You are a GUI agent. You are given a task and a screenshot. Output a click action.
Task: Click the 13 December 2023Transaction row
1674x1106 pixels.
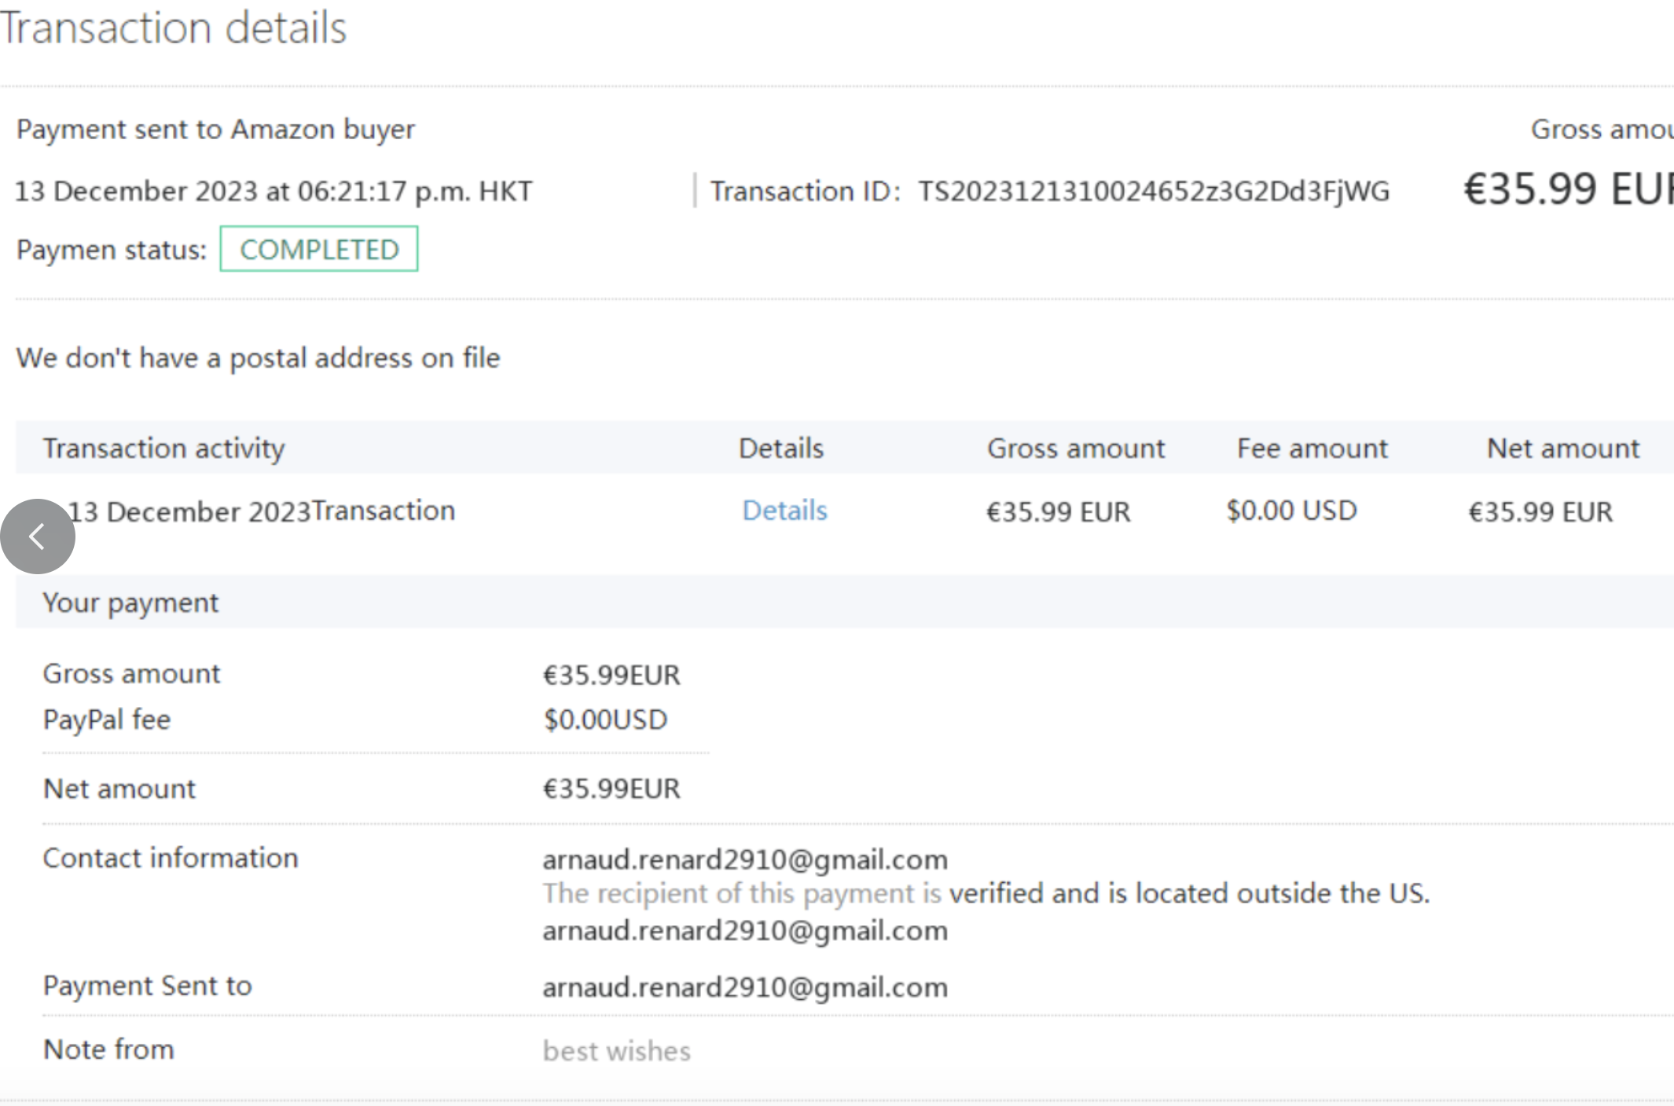coord(262,511)
